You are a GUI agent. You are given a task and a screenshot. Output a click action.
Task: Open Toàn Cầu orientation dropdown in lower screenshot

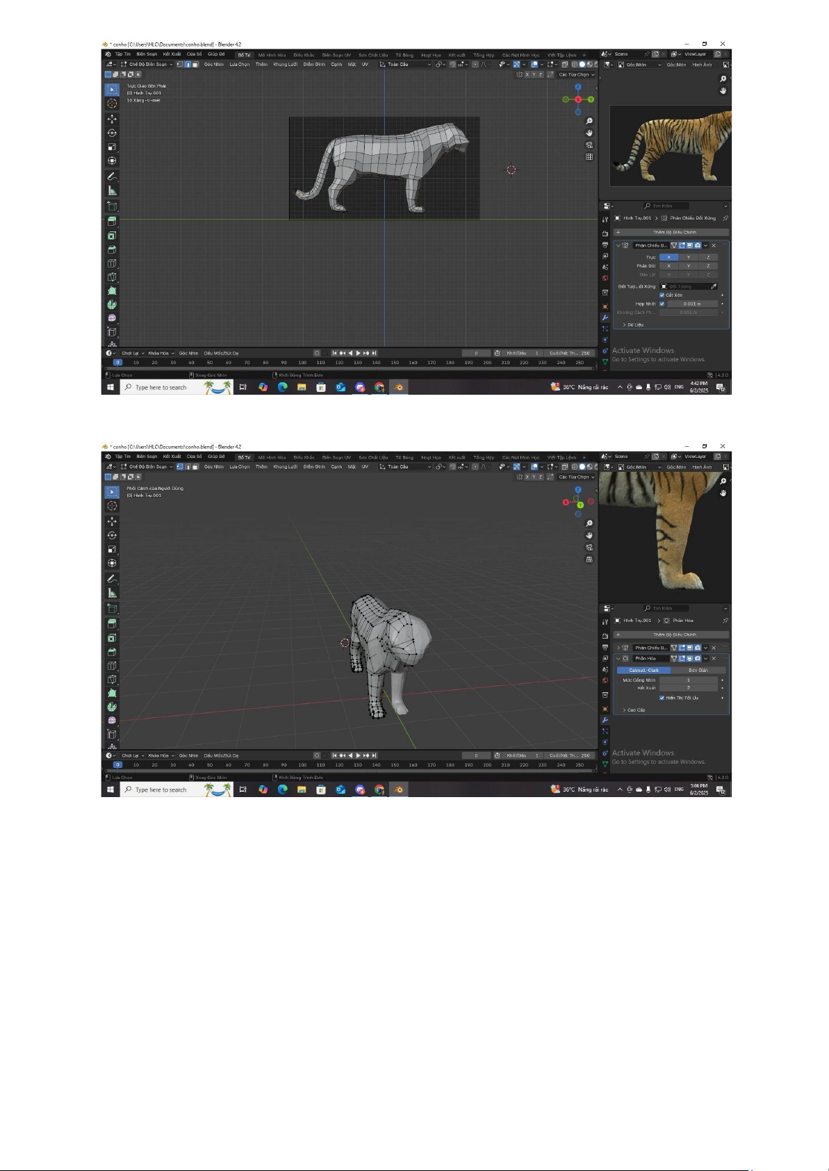point(405,467)
